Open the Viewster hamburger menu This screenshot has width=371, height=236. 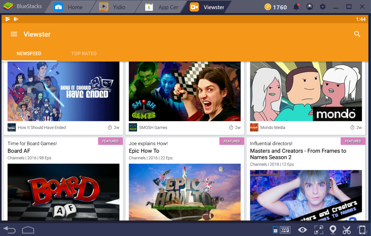tap(14, 34)
